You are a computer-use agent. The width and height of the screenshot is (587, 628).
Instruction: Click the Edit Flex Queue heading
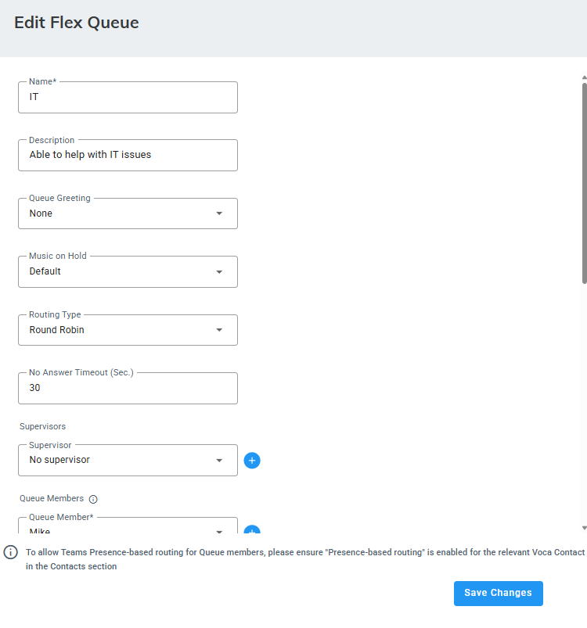pyautogui.click(x=77, y=23)
